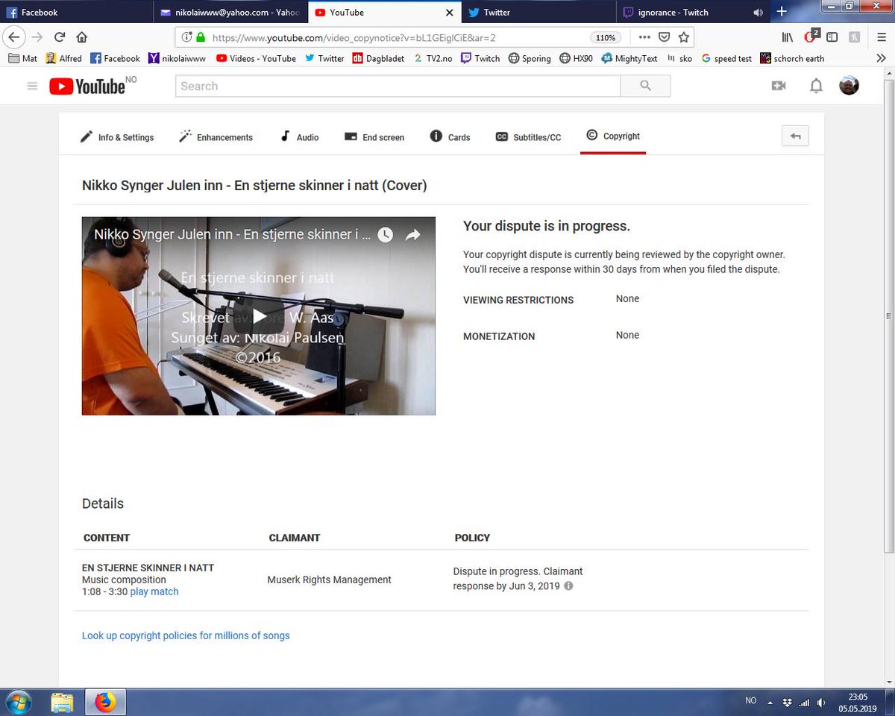Viewport: 895px width, 716px height.
Task: Select the Copyright tab
Action: point(613,136)
